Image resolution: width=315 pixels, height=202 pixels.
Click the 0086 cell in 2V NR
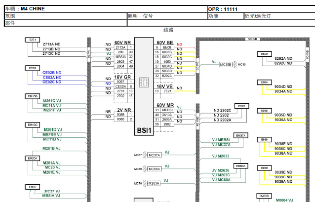pos(120,119)
